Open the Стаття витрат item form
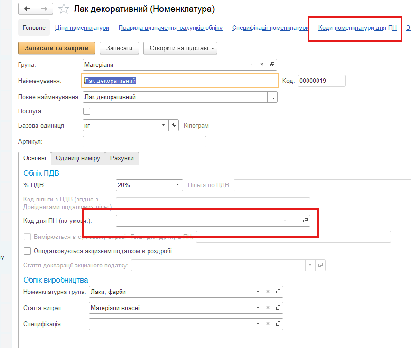411x348 pixels. (x=278, y=308)
